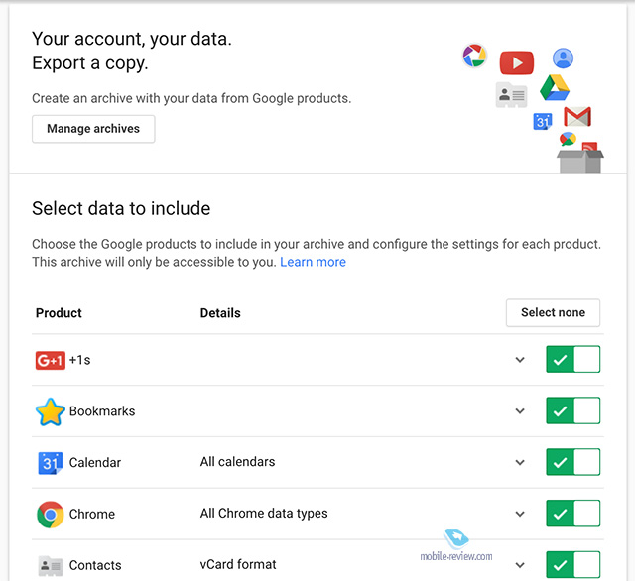The height and width of the screenshot is (581, 635).
Task: Open Calendar settings dropdown arrow
Action: click(x=520, y=462)
